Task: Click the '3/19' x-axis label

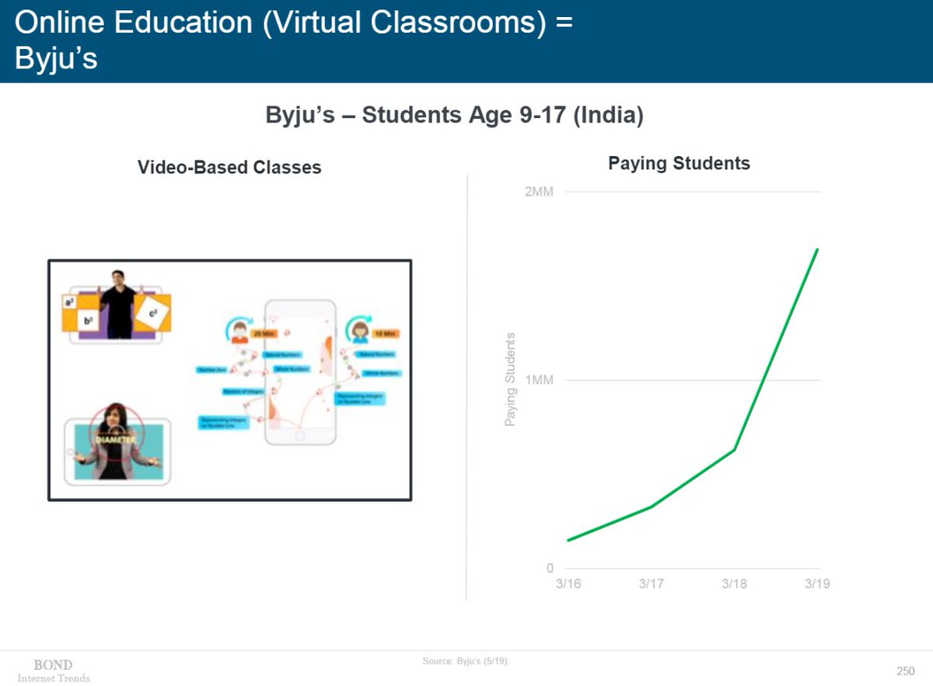Action: tap(817, 583)
